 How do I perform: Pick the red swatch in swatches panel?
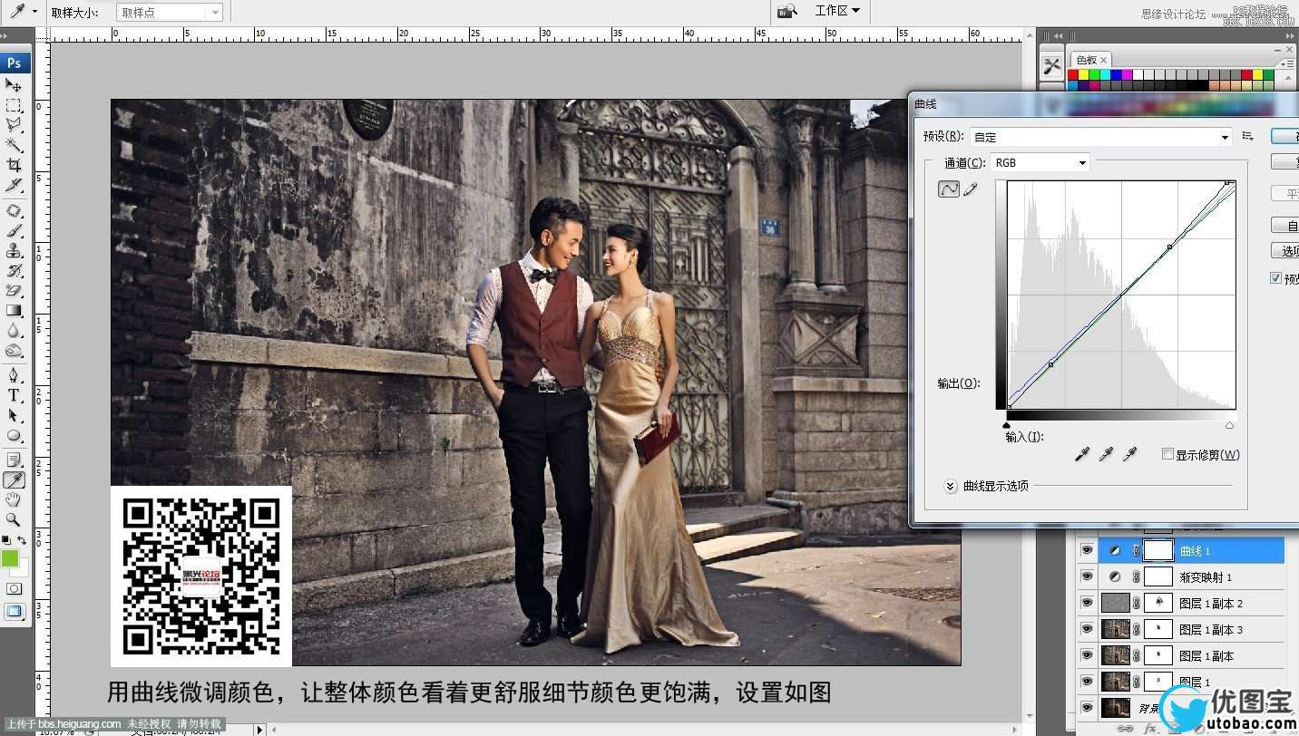[x=1073, y=75]
